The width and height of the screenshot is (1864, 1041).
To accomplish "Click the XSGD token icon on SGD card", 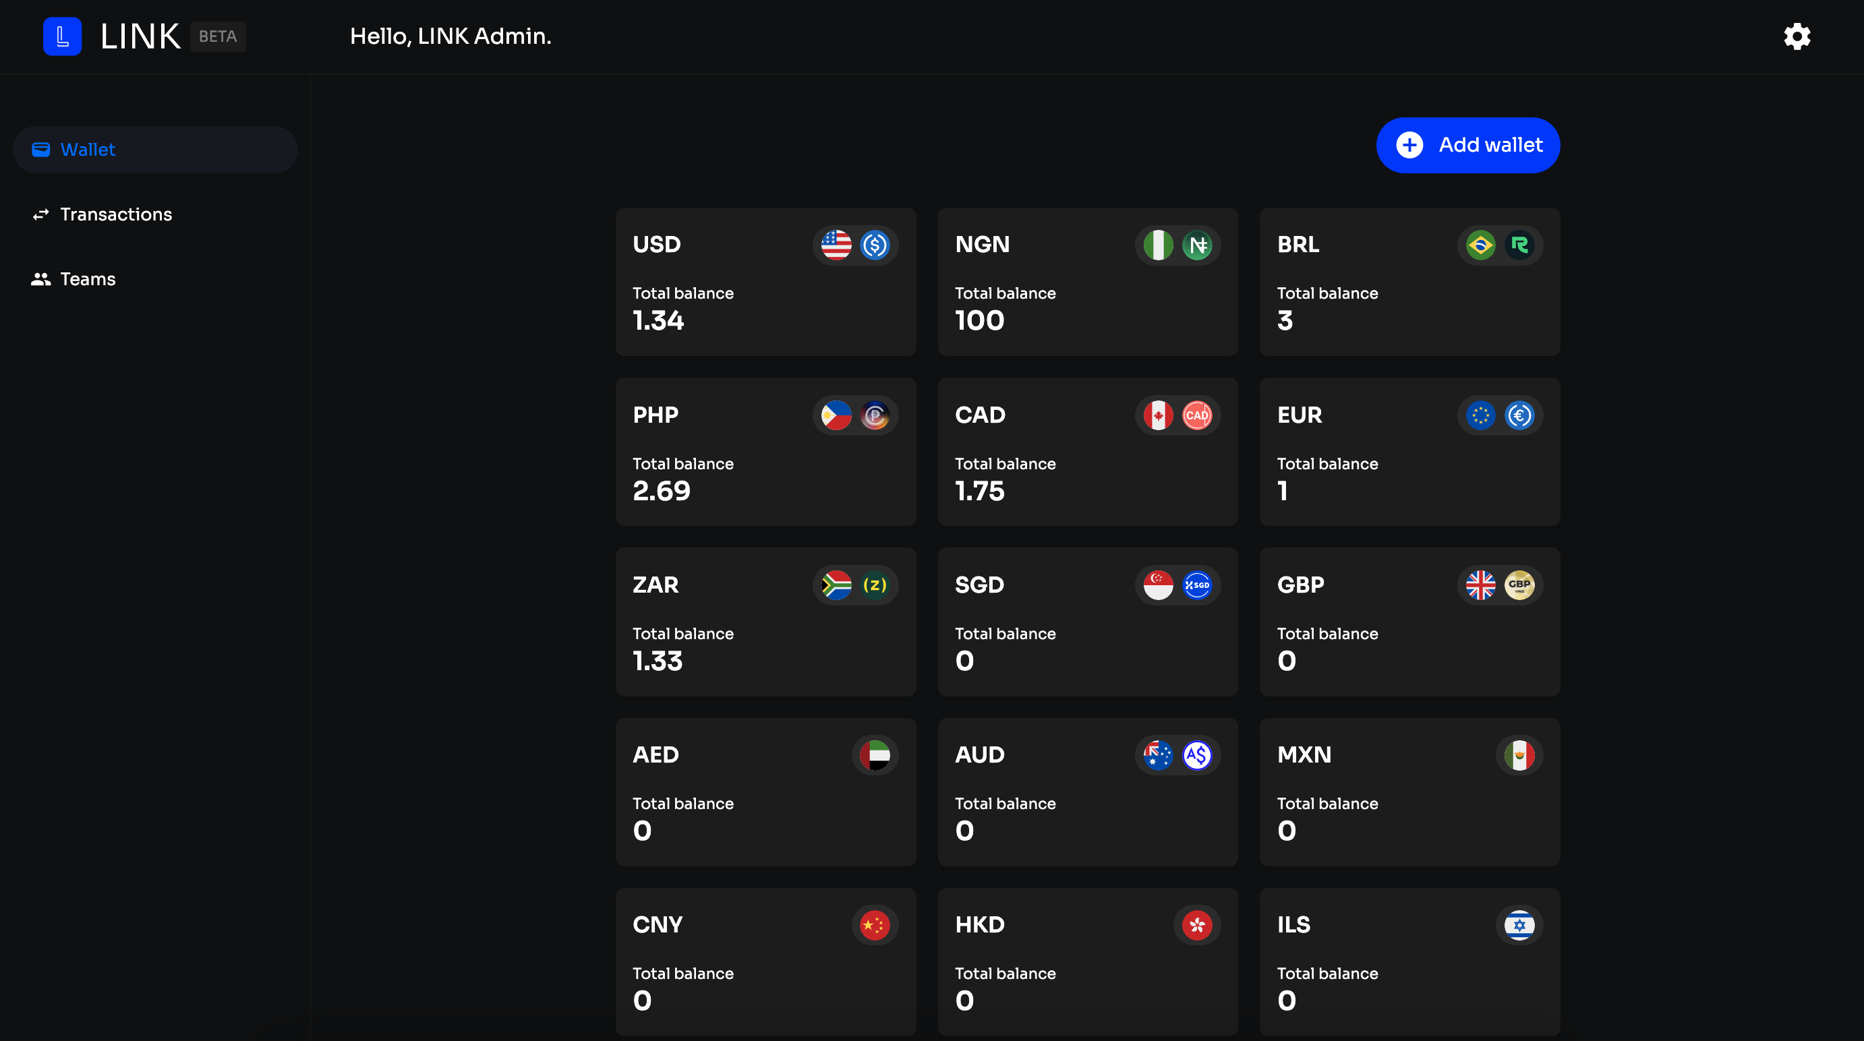I will click(x=1197, y=585).
